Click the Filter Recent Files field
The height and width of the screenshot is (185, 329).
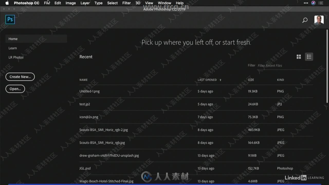(x=284, y=66)
